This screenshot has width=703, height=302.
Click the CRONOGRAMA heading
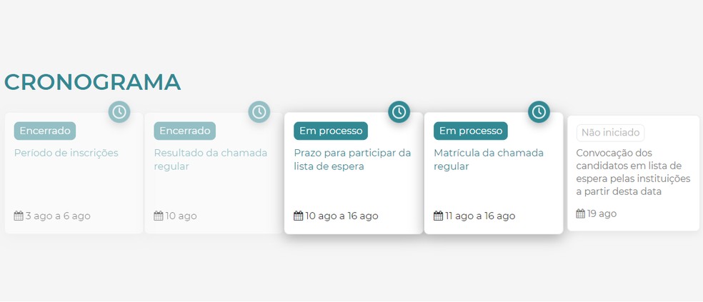point(93,82)
